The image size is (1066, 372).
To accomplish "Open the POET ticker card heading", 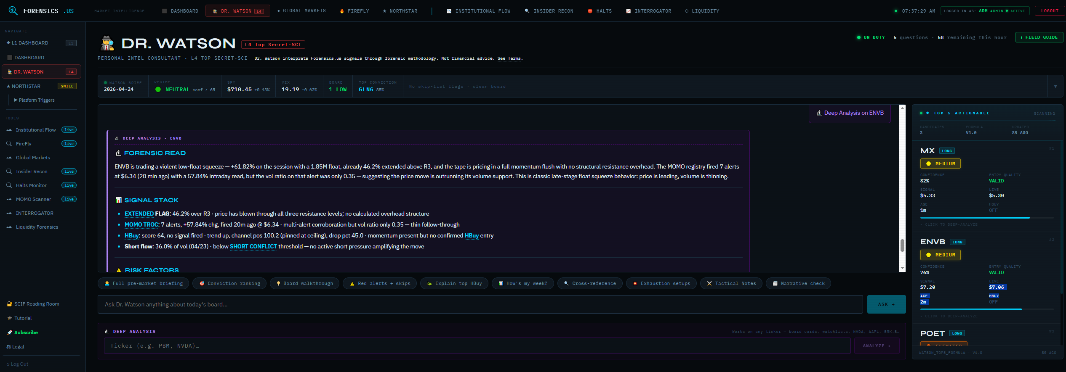I will point(932,334).
